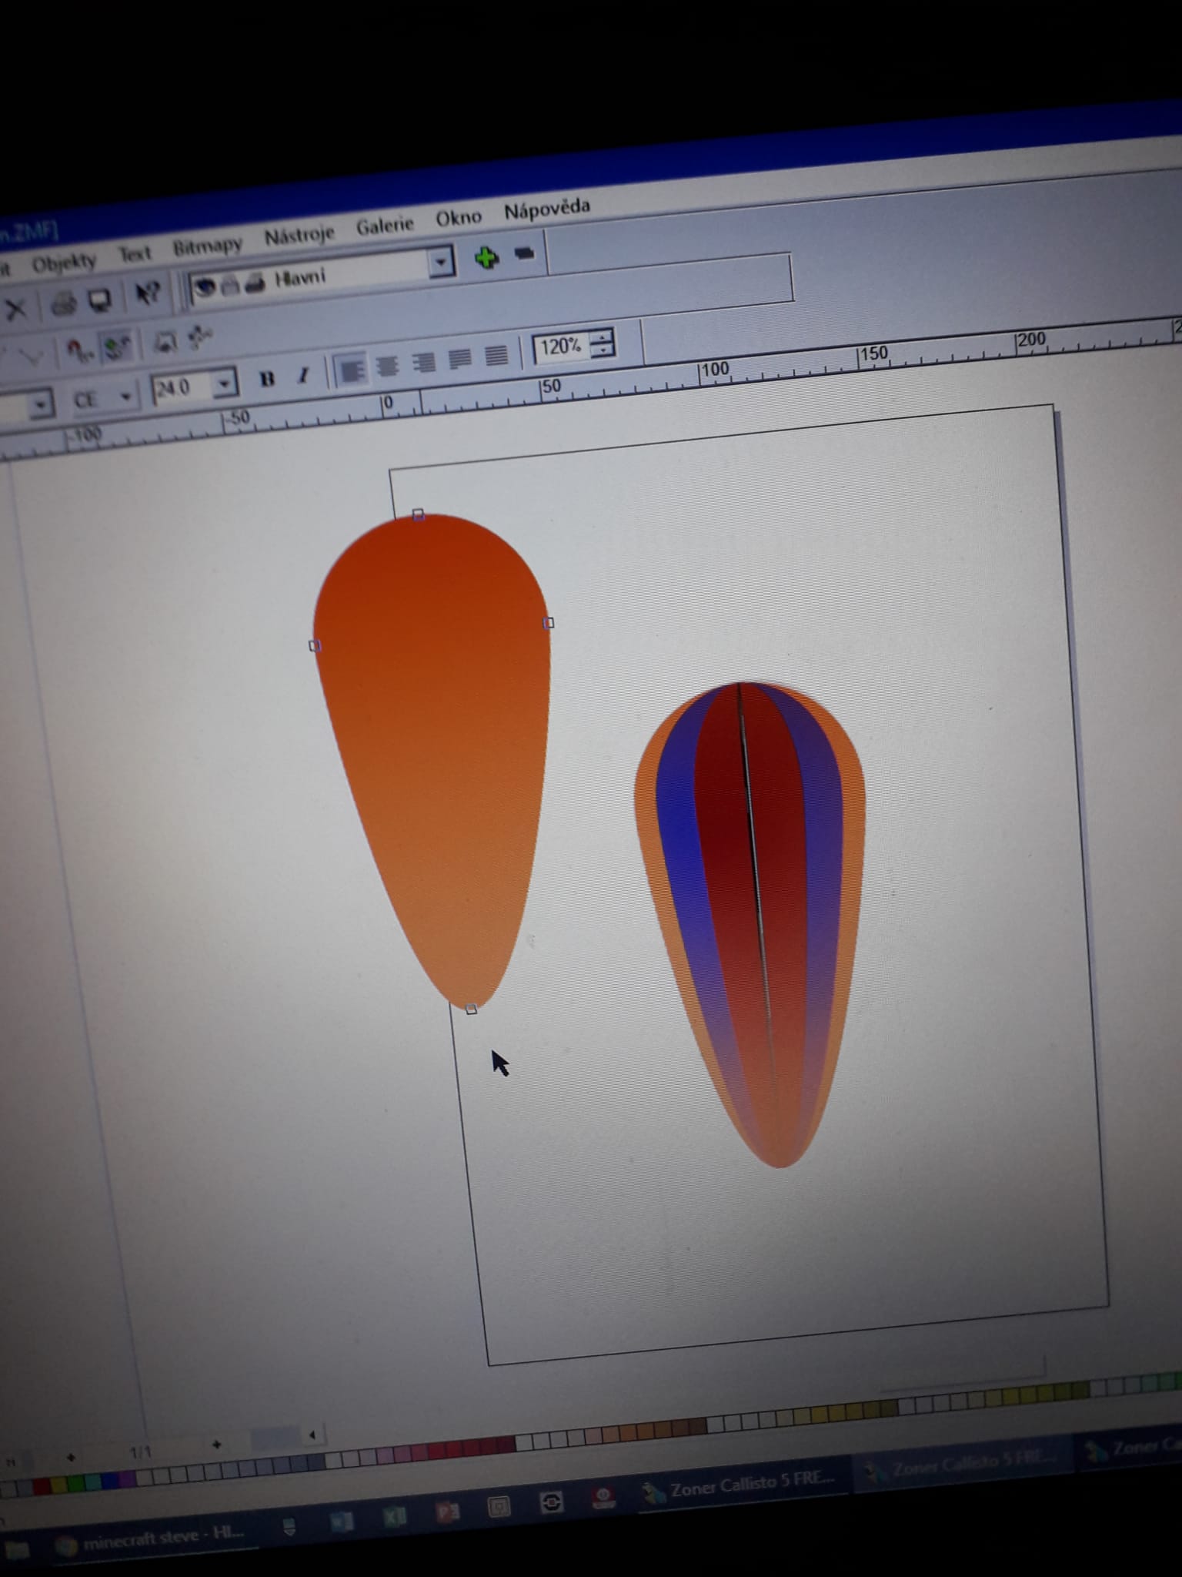Open the font size 24.0 dropdown
The height and width of the screenshot is (1577, 1182).
pyautogui.click(x=224, y=383)
